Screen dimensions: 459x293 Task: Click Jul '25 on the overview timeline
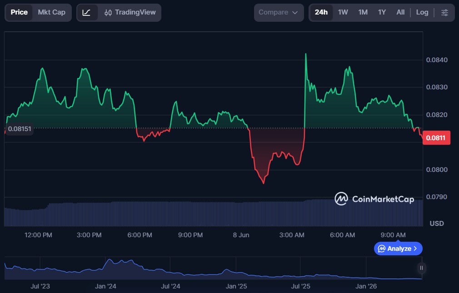click(300, 286)
